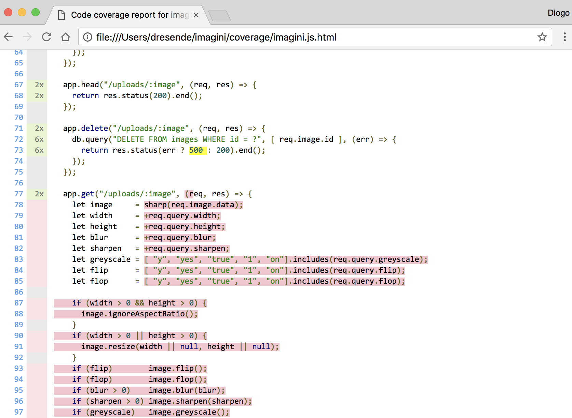Click line number 72 in the gutter

19,139
